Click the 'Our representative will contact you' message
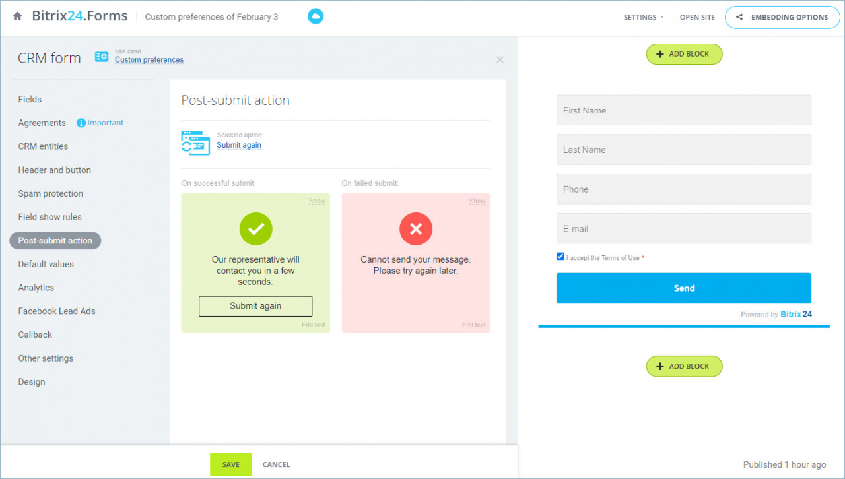The height and width of the screenshot is (479, 845). 255,271
